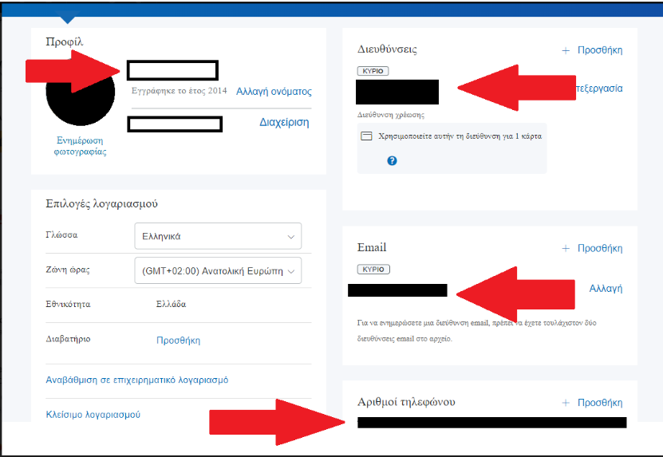Add passport via Προσθήκη next to Διαβατήριο
The width and height of the screenshot is (663, 457).
(178, 341)
